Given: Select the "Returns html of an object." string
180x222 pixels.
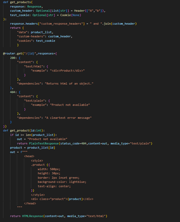Looking at the screenshot, I should point(69,84).
